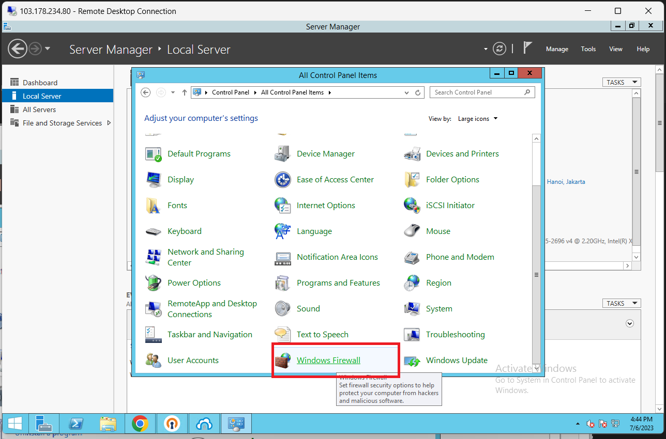Open Sound settings icon

(x=283, y=309)
